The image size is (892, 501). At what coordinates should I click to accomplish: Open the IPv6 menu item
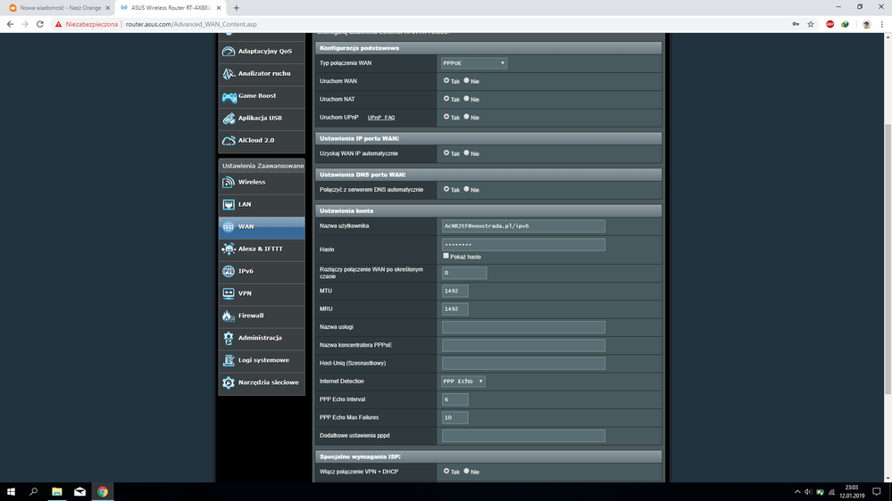click(x=246, y=271)
